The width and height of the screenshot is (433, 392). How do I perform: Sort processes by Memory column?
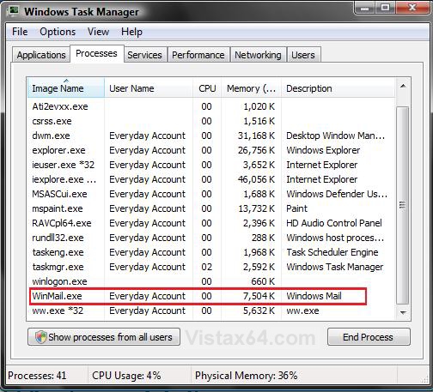pyautogui.click(x=251, y=88)
